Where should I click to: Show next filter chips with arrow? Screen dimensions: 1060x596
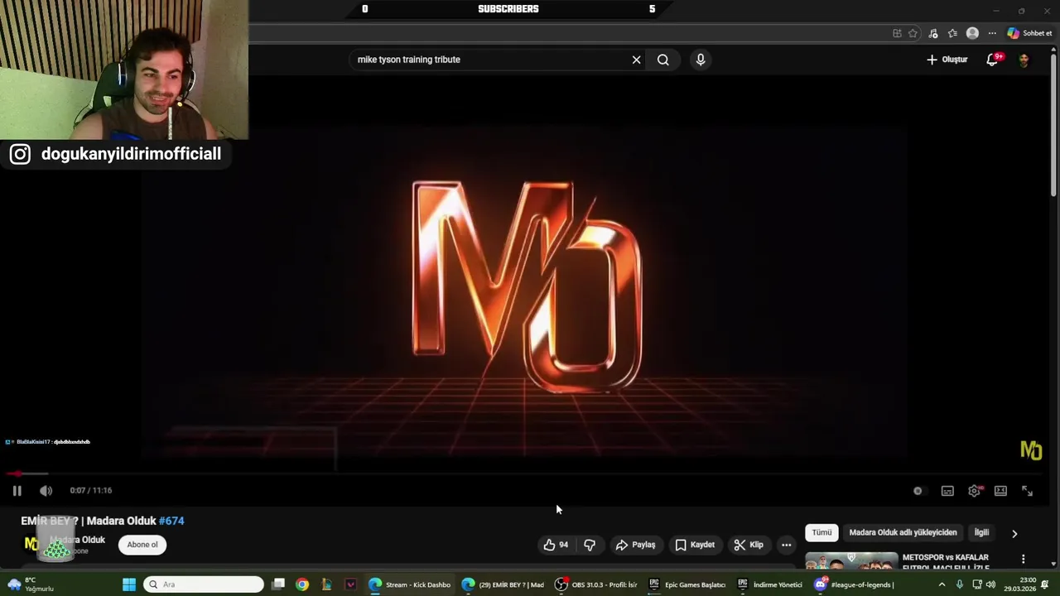click(x=1014, y=534)
